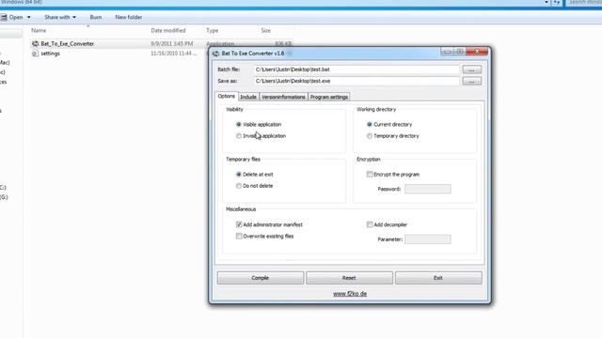Screen dimensions: 602x338
Task: Click the Compile button
Action: pyautogui.click(x=261, y=278)
